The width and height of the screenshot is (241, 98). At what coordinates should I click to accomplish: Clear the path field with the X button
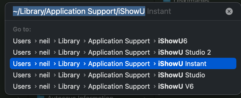pyautogui.click(x=229, y=11)
